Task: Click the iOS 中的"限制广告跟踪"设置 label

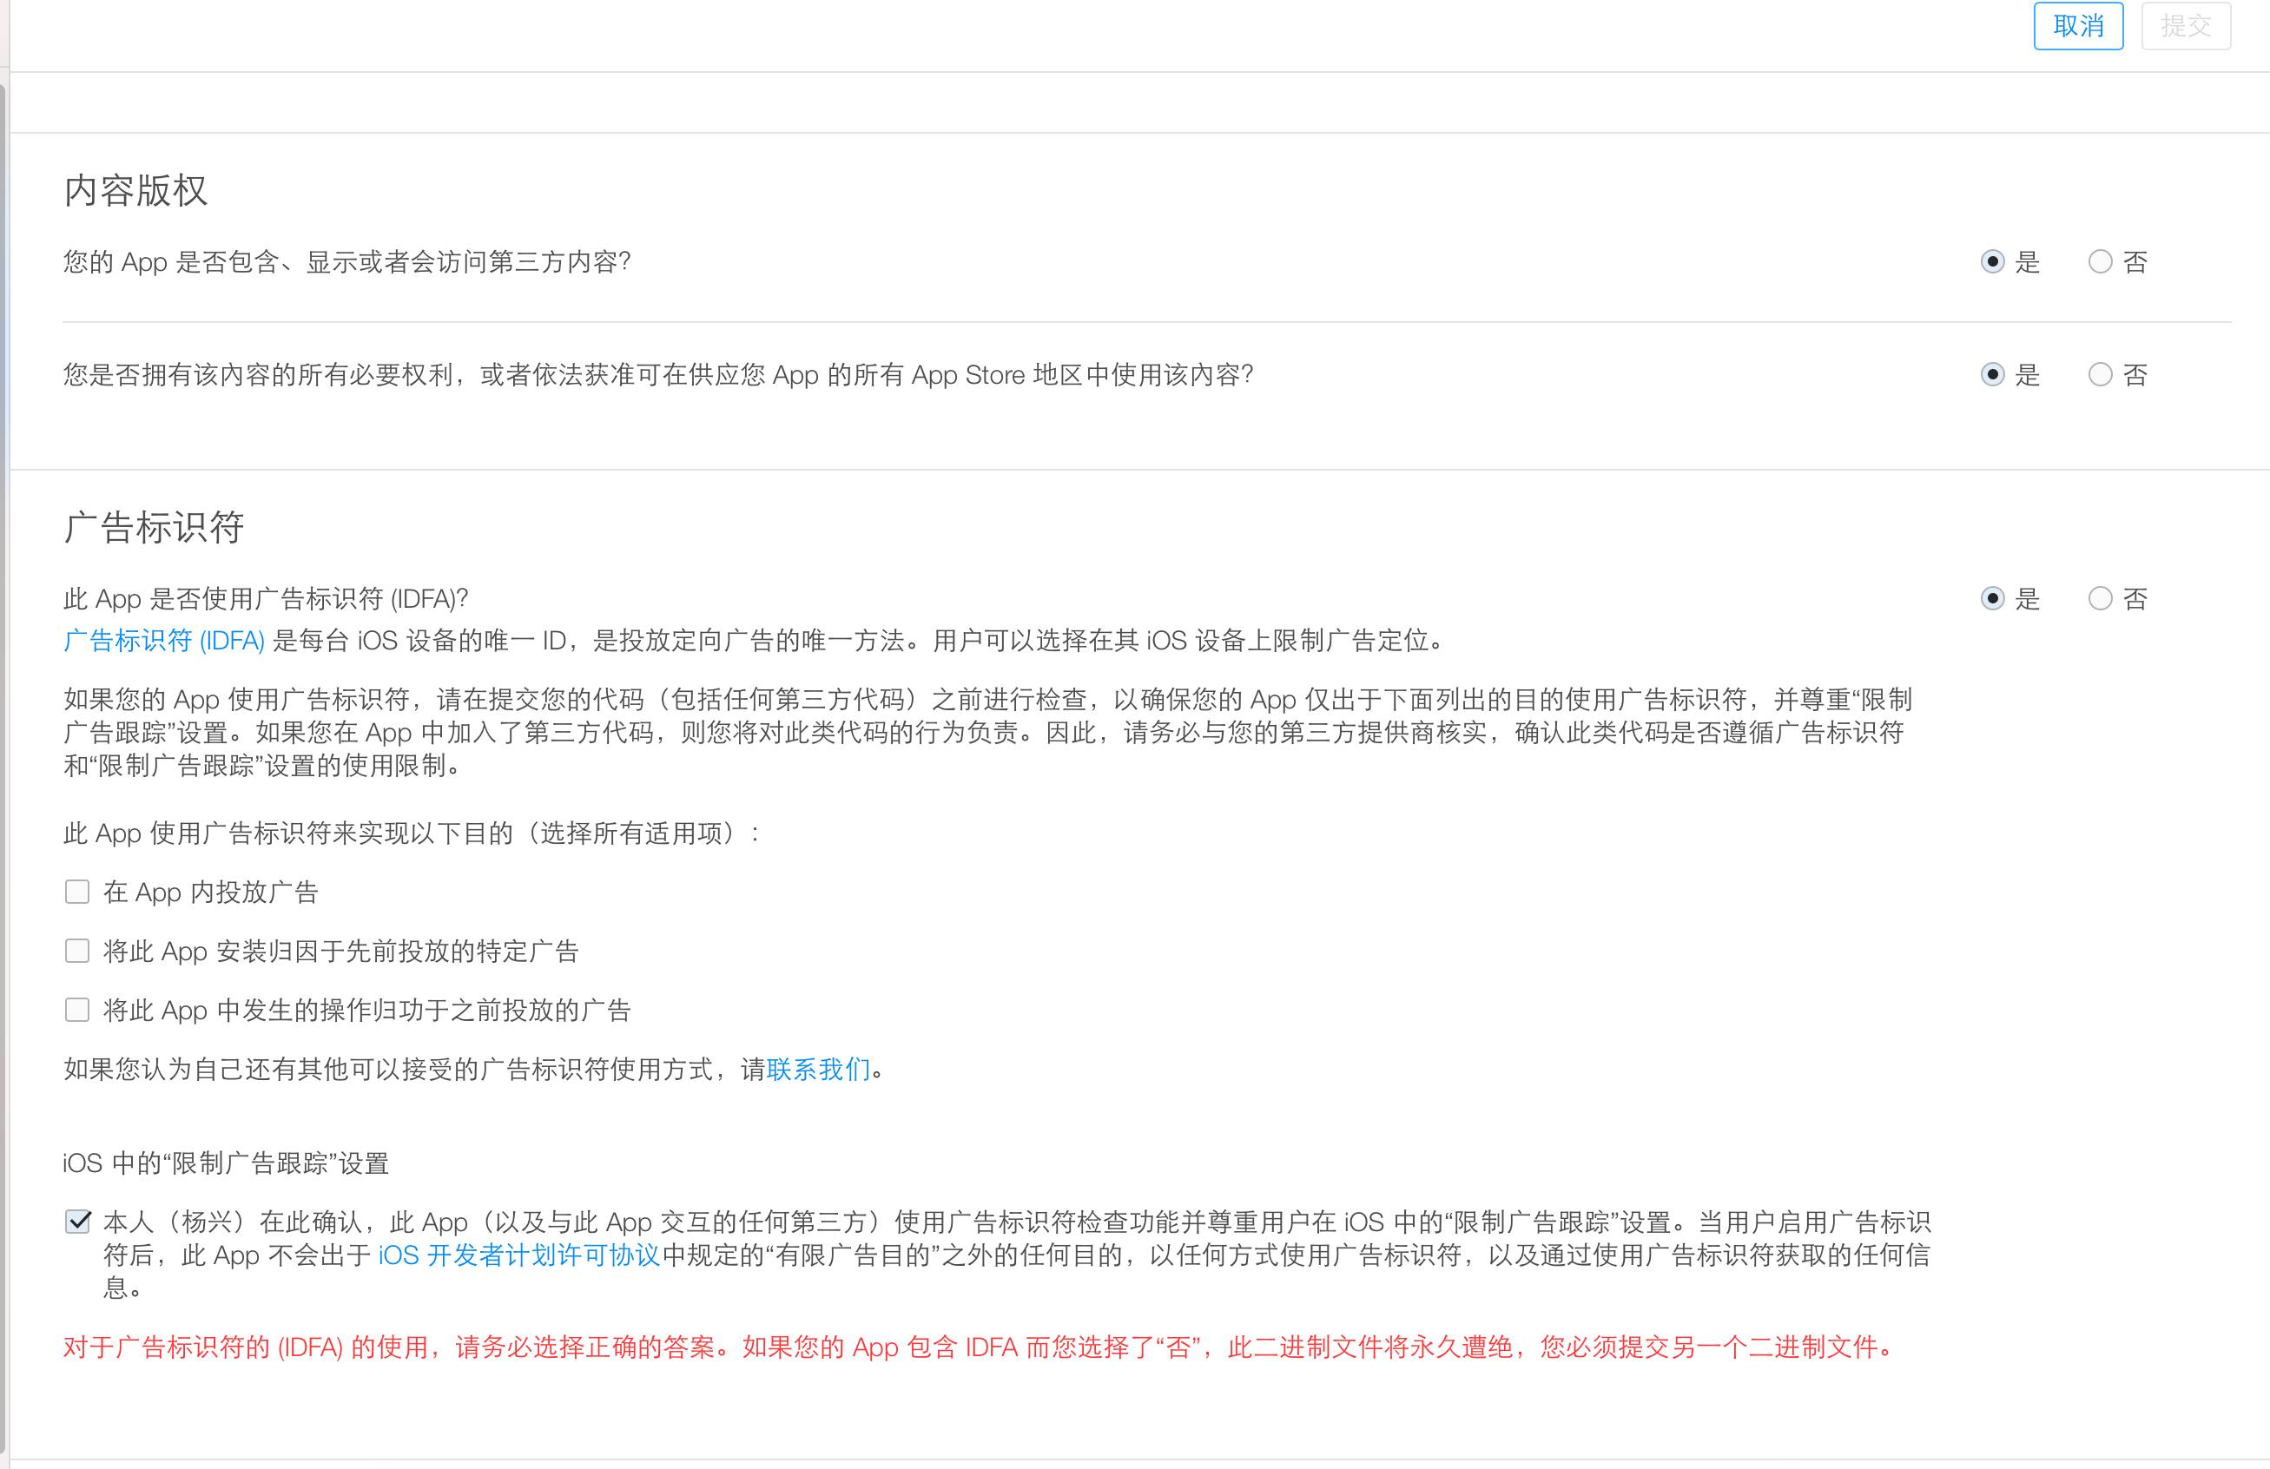Action: (x=226, y=1164)
